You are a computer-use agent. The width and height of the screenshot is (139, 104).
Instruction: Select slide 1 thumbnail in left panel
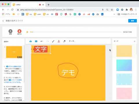point(14,52)
